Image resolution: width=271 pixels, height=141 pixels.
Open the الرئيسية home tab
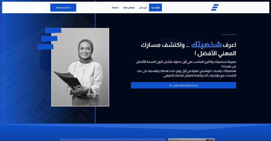(x=155, y=8)
